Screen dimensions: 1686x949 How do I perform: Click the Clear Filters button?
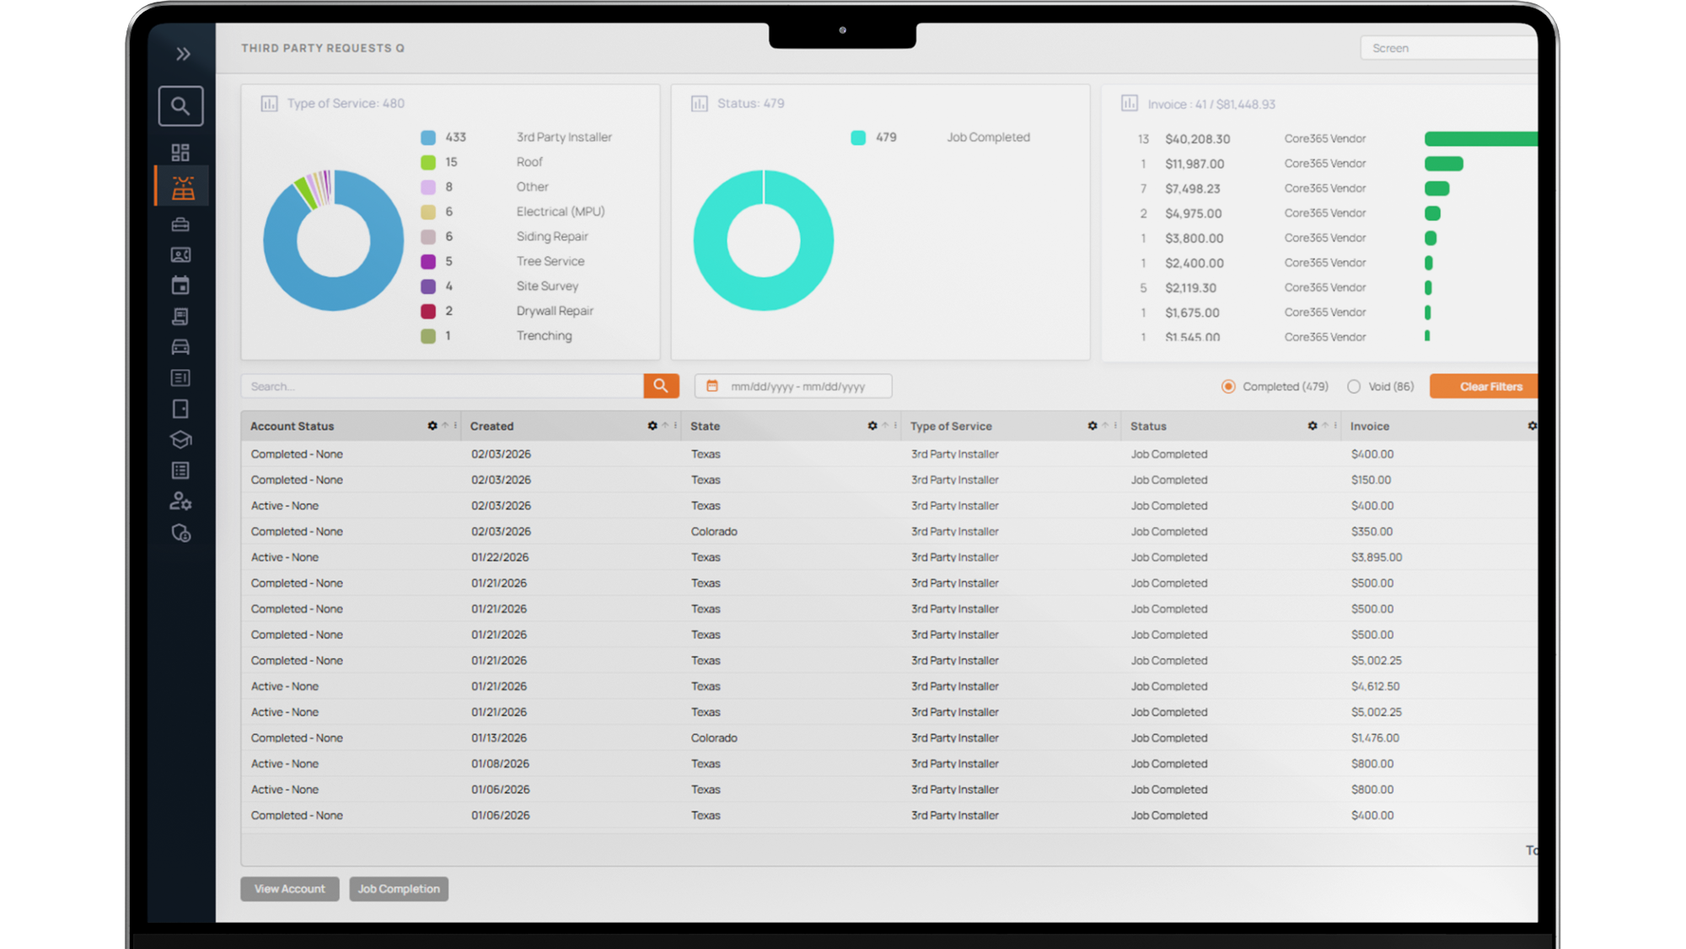coord(1490,387)
